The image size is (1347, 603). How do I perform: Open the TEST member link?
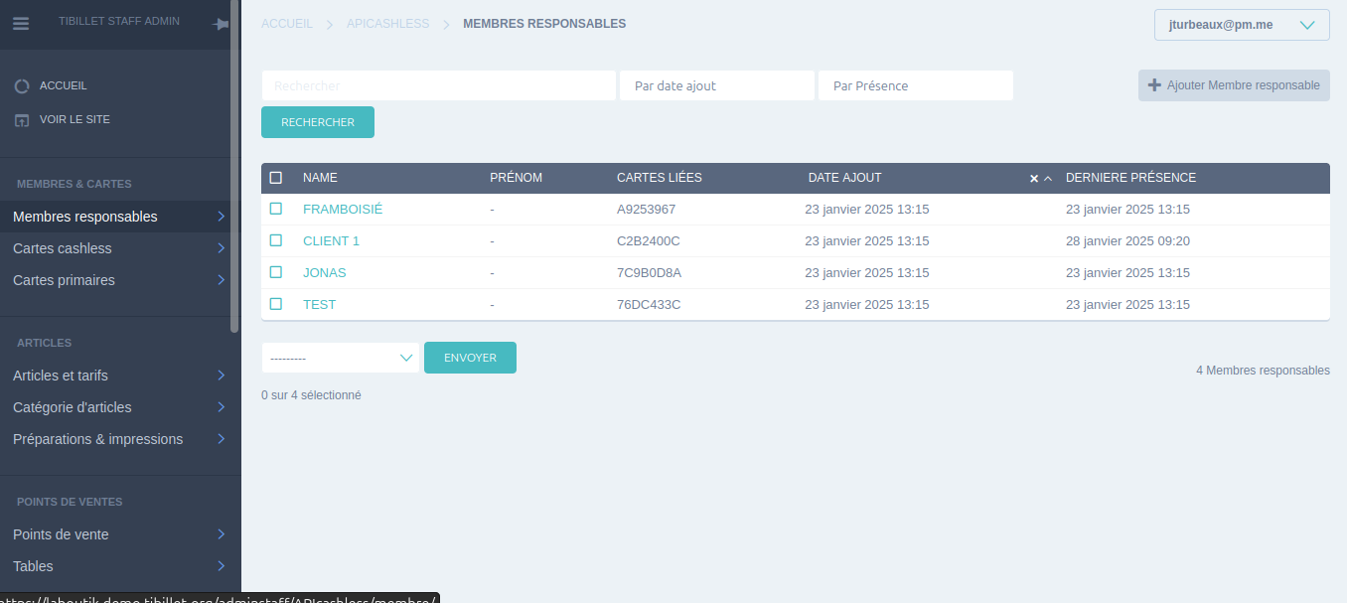point(320,305)
